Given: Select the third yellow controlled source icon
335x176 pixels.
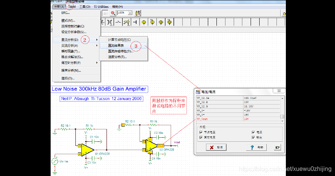Looking at the screenshot, I should point(161,22).
